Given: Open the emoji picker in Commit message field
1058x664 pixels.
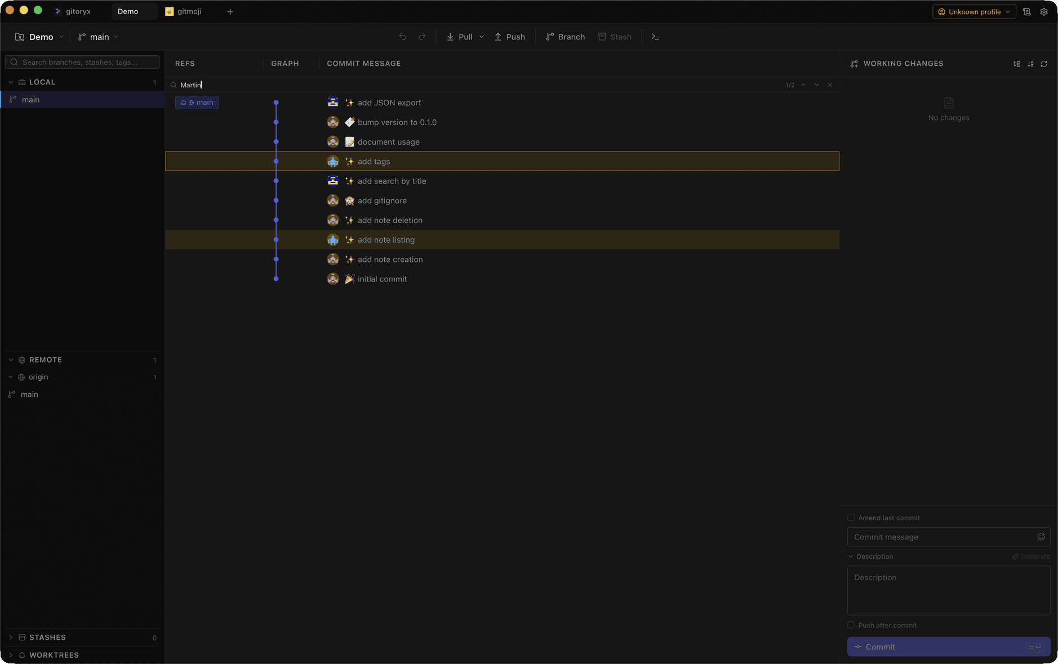Looking at the screenshot, I should (x=1041, y=537).
